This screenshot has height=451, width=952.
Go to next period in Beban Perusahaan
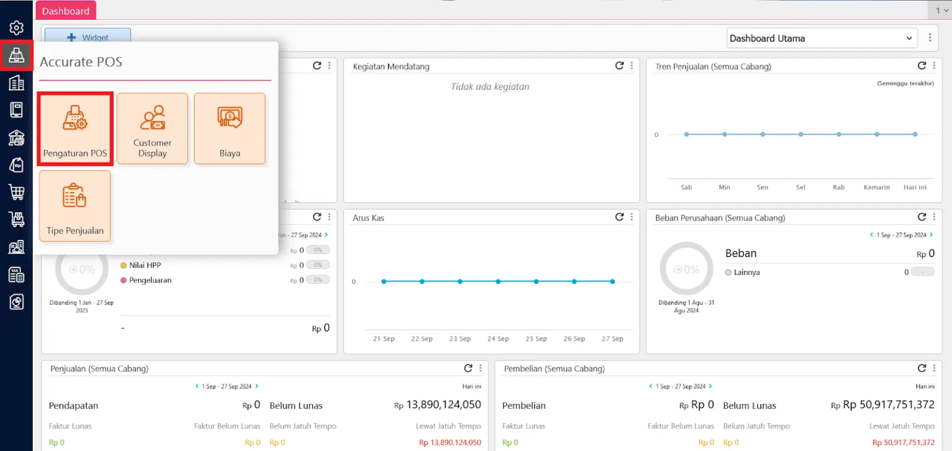coord(932,235)
